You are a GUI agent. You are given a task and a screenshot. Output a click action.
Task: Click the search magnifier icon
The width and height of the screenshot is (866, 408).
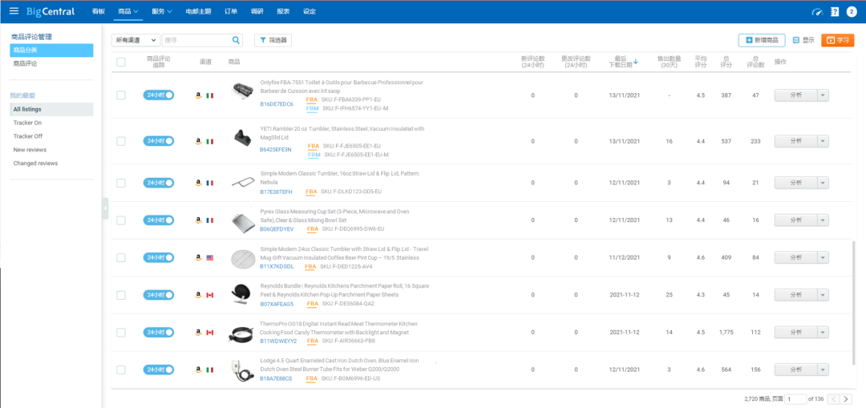tap(236, 40)
